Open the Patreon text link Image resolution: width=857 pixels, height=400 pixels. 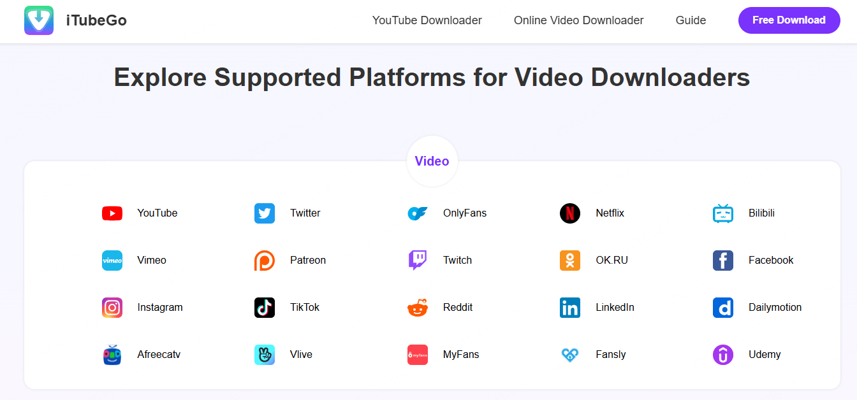click(308, 261)
